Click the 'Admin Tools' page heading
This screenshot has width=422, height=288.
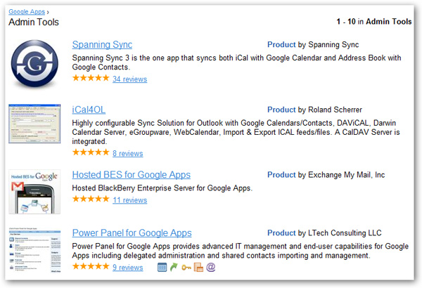click(34, 22)
